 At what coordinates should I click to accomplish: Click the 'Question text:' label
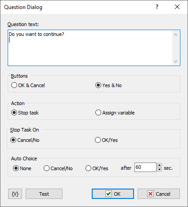pyautogui.click(x=23, y=24)
